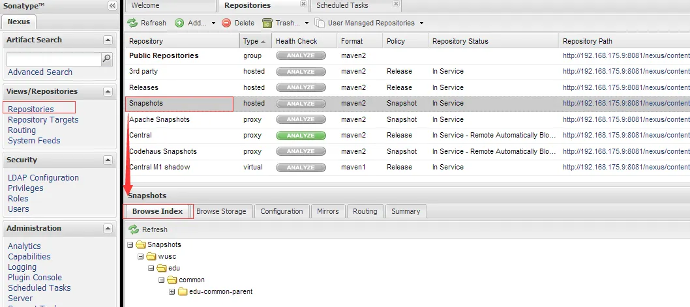690x307 pixels.
Task: Collapse the Administration panel
Action: coord(108,228)
